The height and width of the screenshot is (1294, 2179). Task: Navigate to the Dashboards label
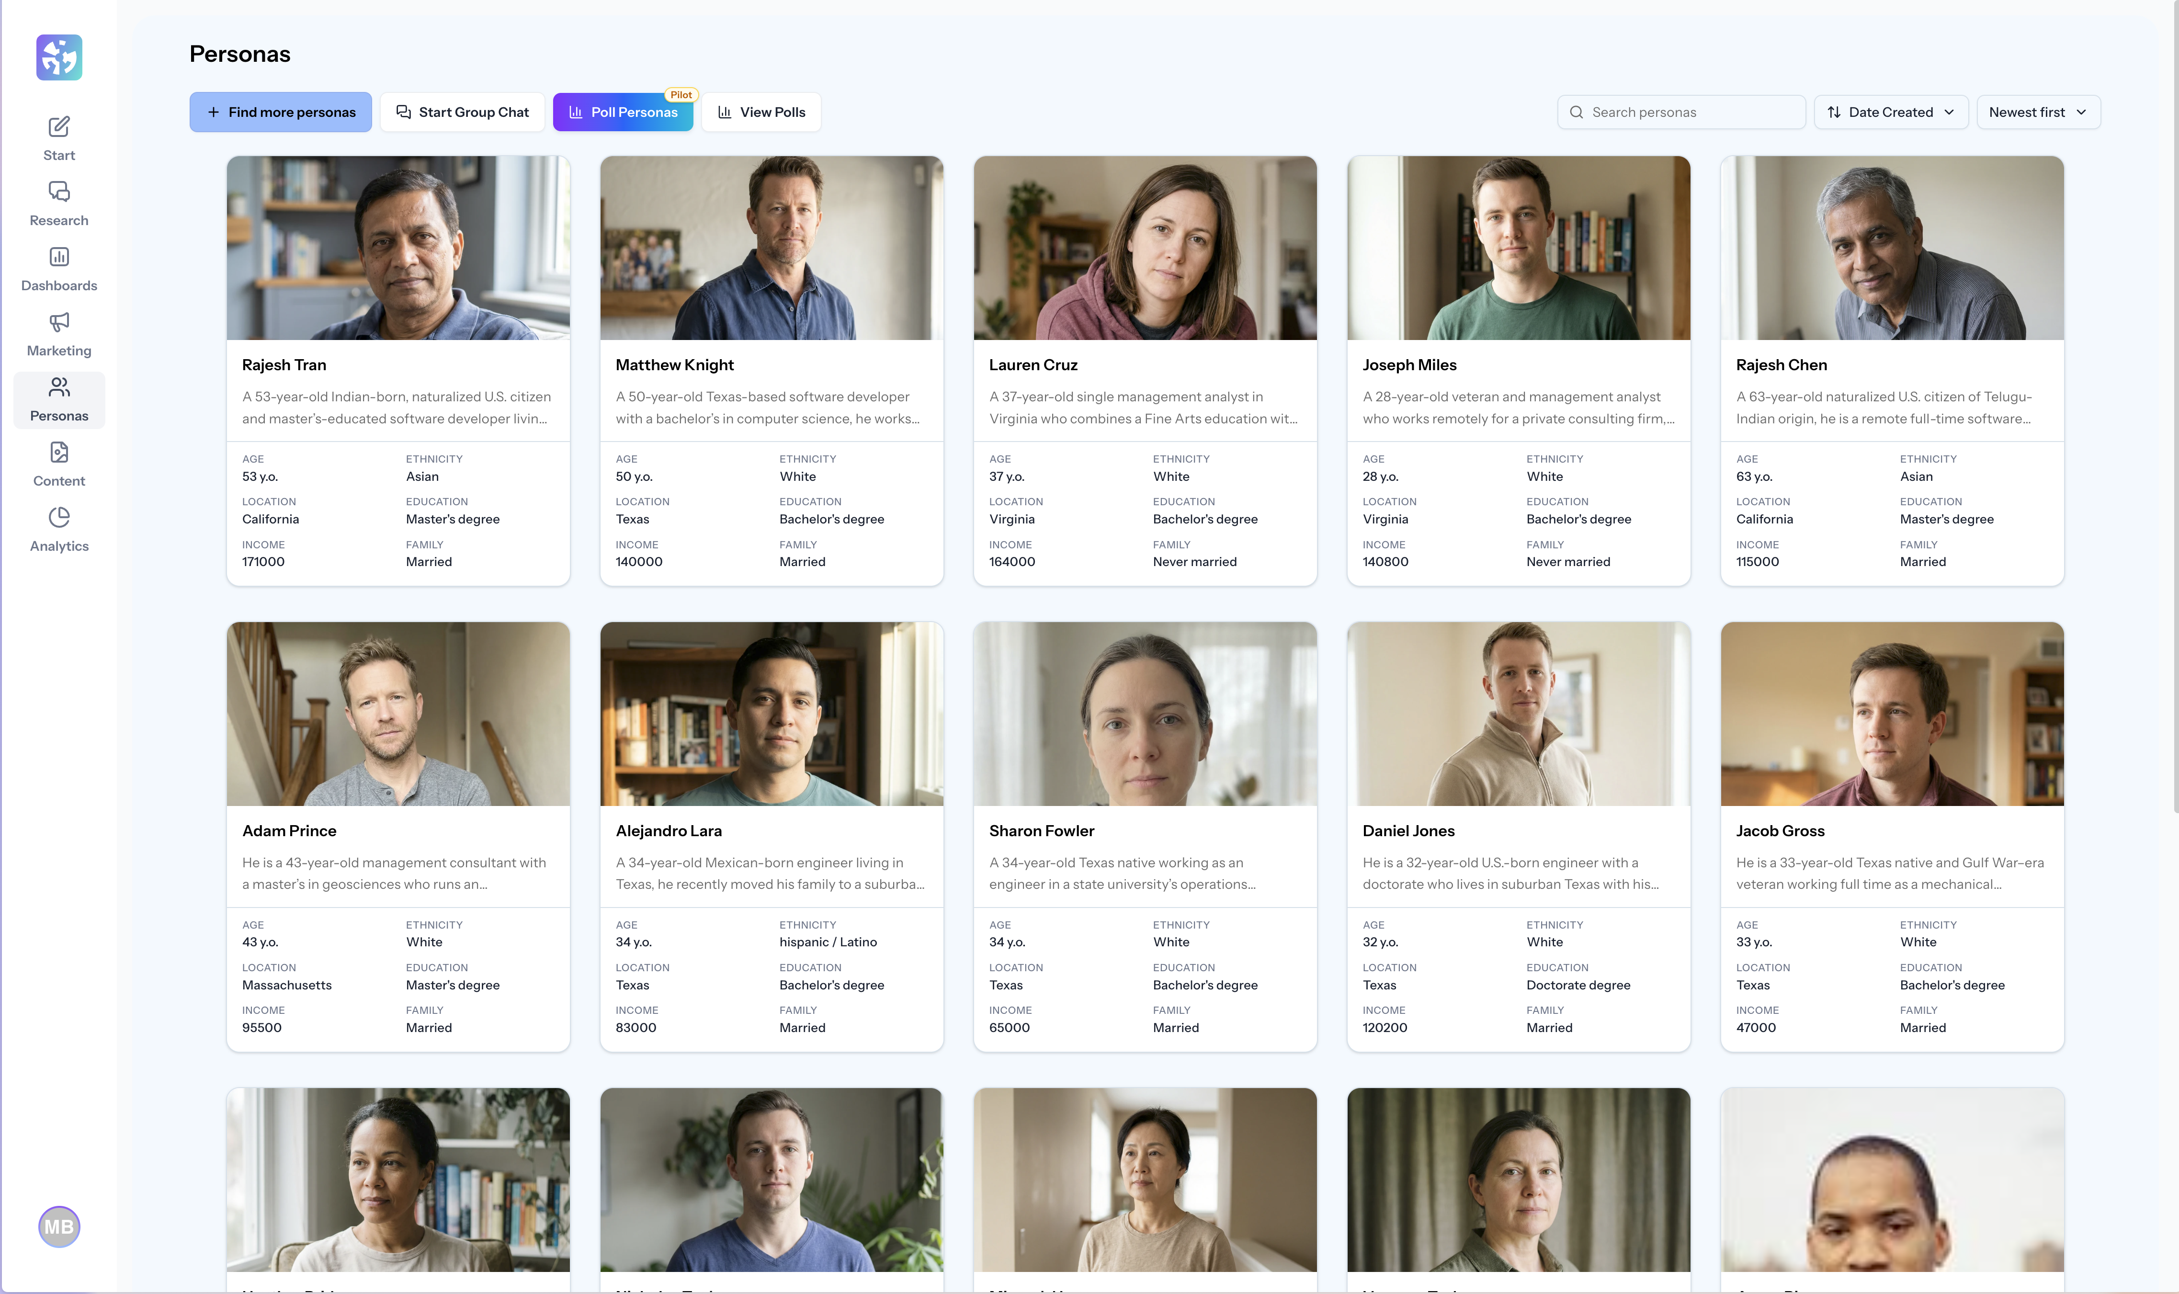tap(59, 286)
